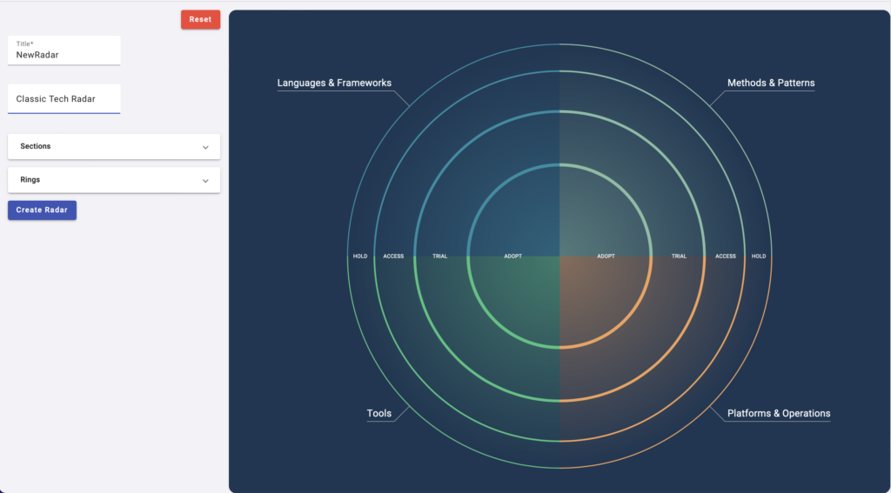Click the Rings panel chevron arrow
Screen dimensions: 891x493
click(x=205, y=181)
